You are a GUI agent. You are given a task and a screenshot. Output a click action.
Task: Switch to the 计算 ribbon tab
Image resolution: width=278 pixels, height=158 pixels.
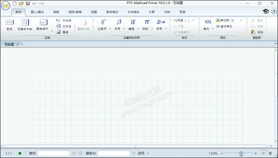point(152,12)
